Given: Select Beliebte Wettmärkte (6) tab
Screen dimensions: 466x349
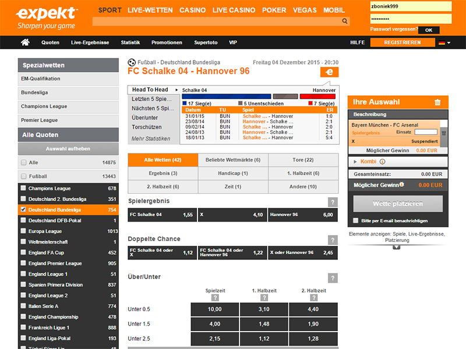Looking at the screenshot, I should click(x=233, y=160).
